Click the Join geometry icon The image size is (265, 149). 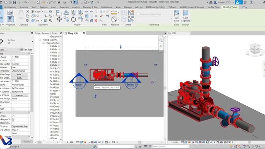[x=33, y=20]
